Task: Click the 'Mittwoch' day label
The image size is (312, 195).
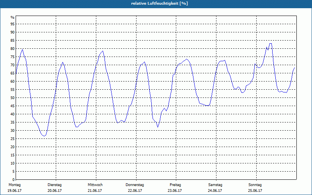Action: pos(95,185)
